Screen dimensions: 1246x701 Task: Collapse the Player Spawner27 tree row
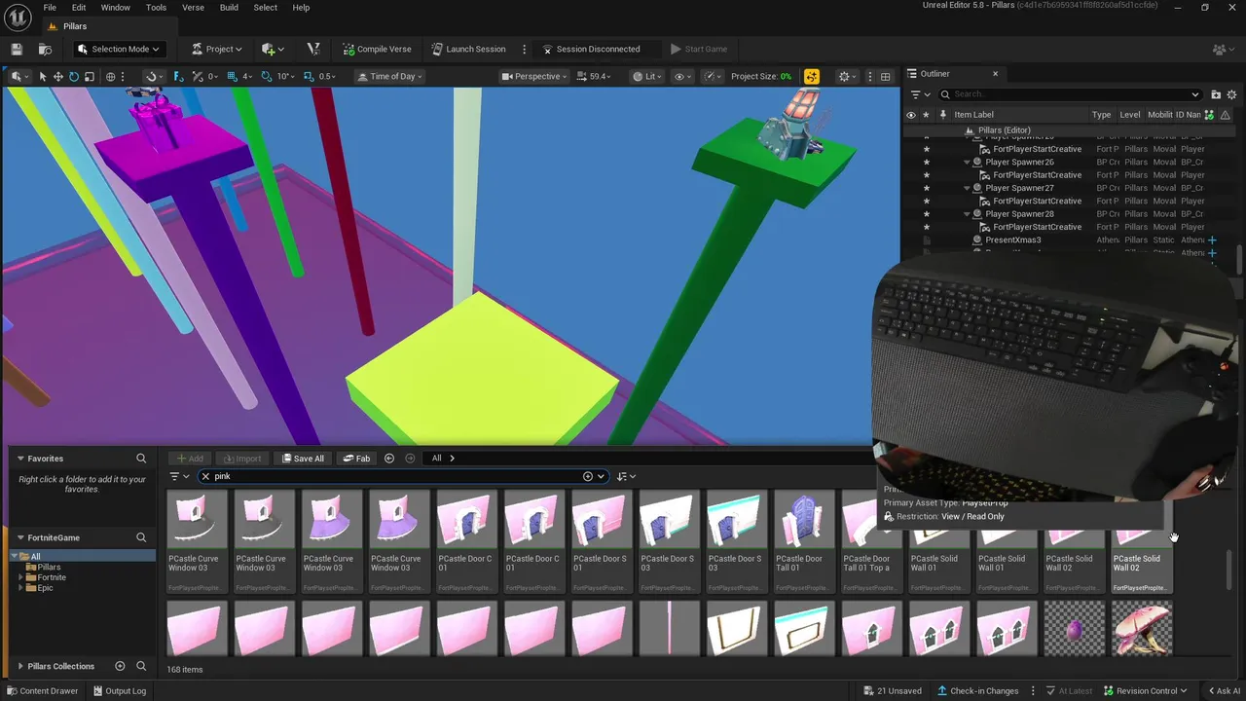tap(968, 188)
